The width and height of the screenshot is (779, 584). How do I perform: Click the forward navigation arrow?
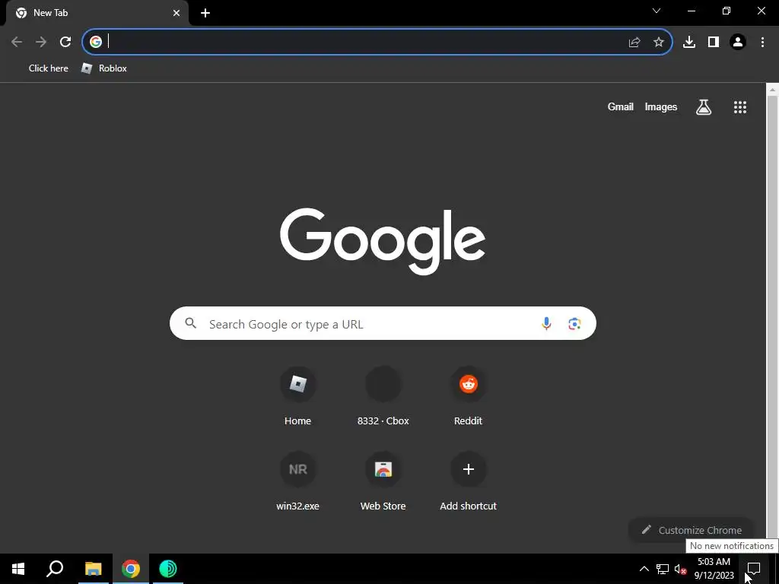click(41, 42)
